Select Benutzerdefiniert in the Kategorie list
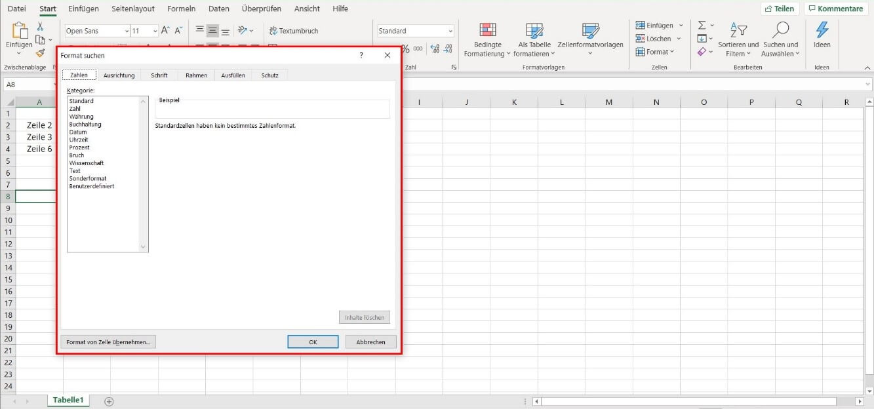 click(x=92, y=186)
